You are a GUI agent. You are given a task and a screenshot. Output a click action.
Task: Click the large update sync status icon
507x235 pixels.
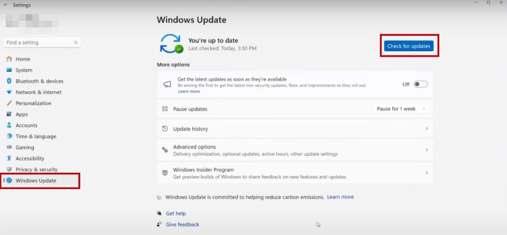171,44
